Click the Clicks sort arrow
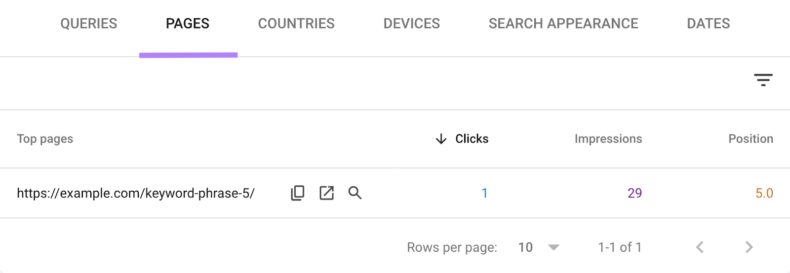The image size is (790, 273). click(x=441, y=139)
